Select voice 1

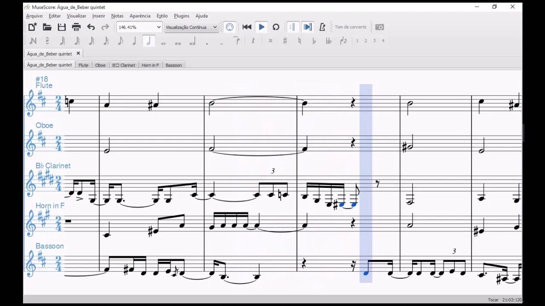(x=357, y=41)
